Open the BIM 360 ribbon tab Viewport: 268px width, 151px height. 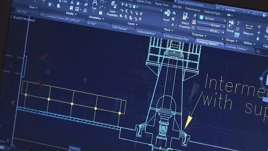tap(177, 7)
